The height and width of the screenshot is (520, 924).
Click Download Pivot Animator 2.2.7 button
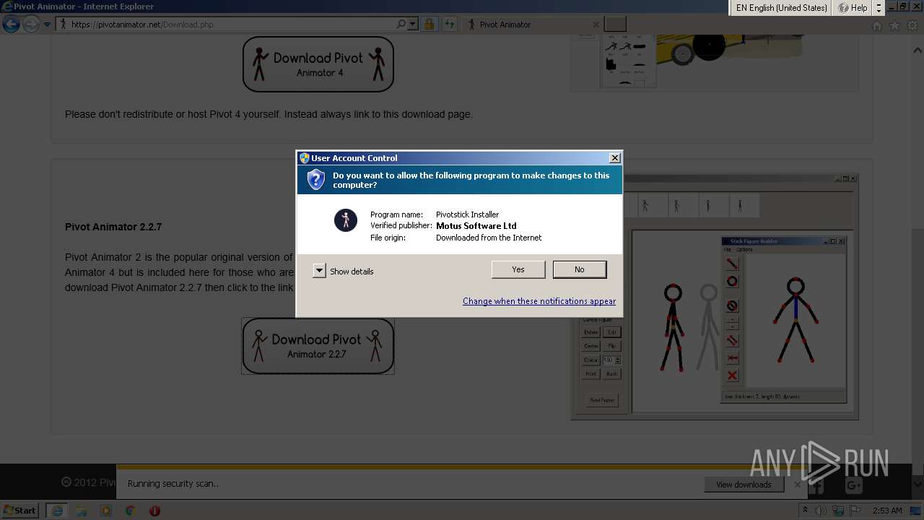[x=318, y=346]
